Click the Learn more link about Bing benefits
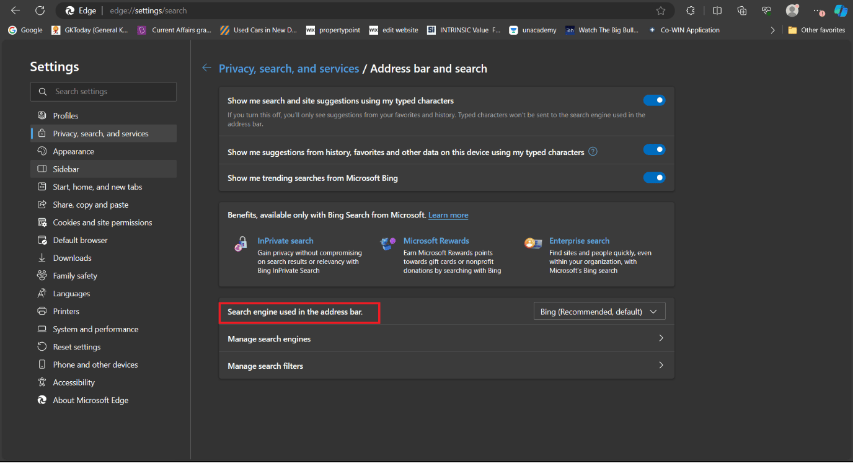 click(448, 215)
